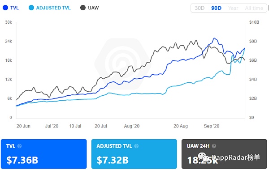The height and width of the screenshot is (170, 269).
Task: Click the ADJUSTED TVL help question icon
Action: (x=136, y=146)
